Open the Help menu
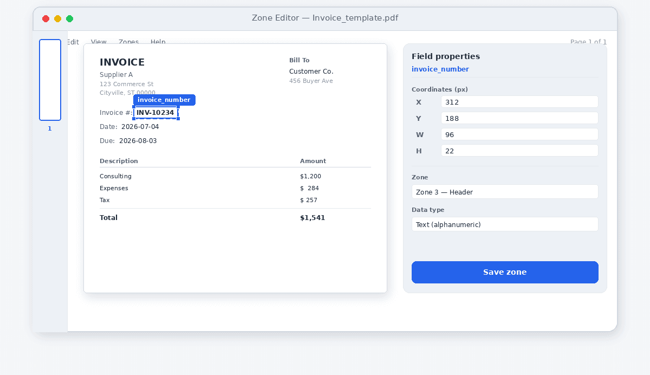 (x=158, y=42)
